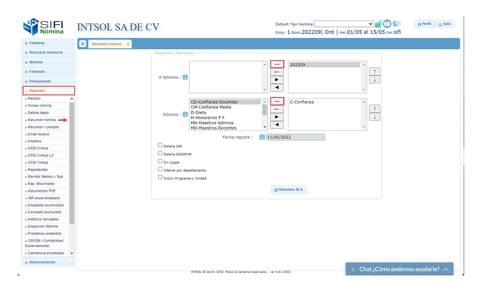Click the Salir logout button
This screenshot has height=292, width=484.
pyautogui.click(x=445, y=24)
